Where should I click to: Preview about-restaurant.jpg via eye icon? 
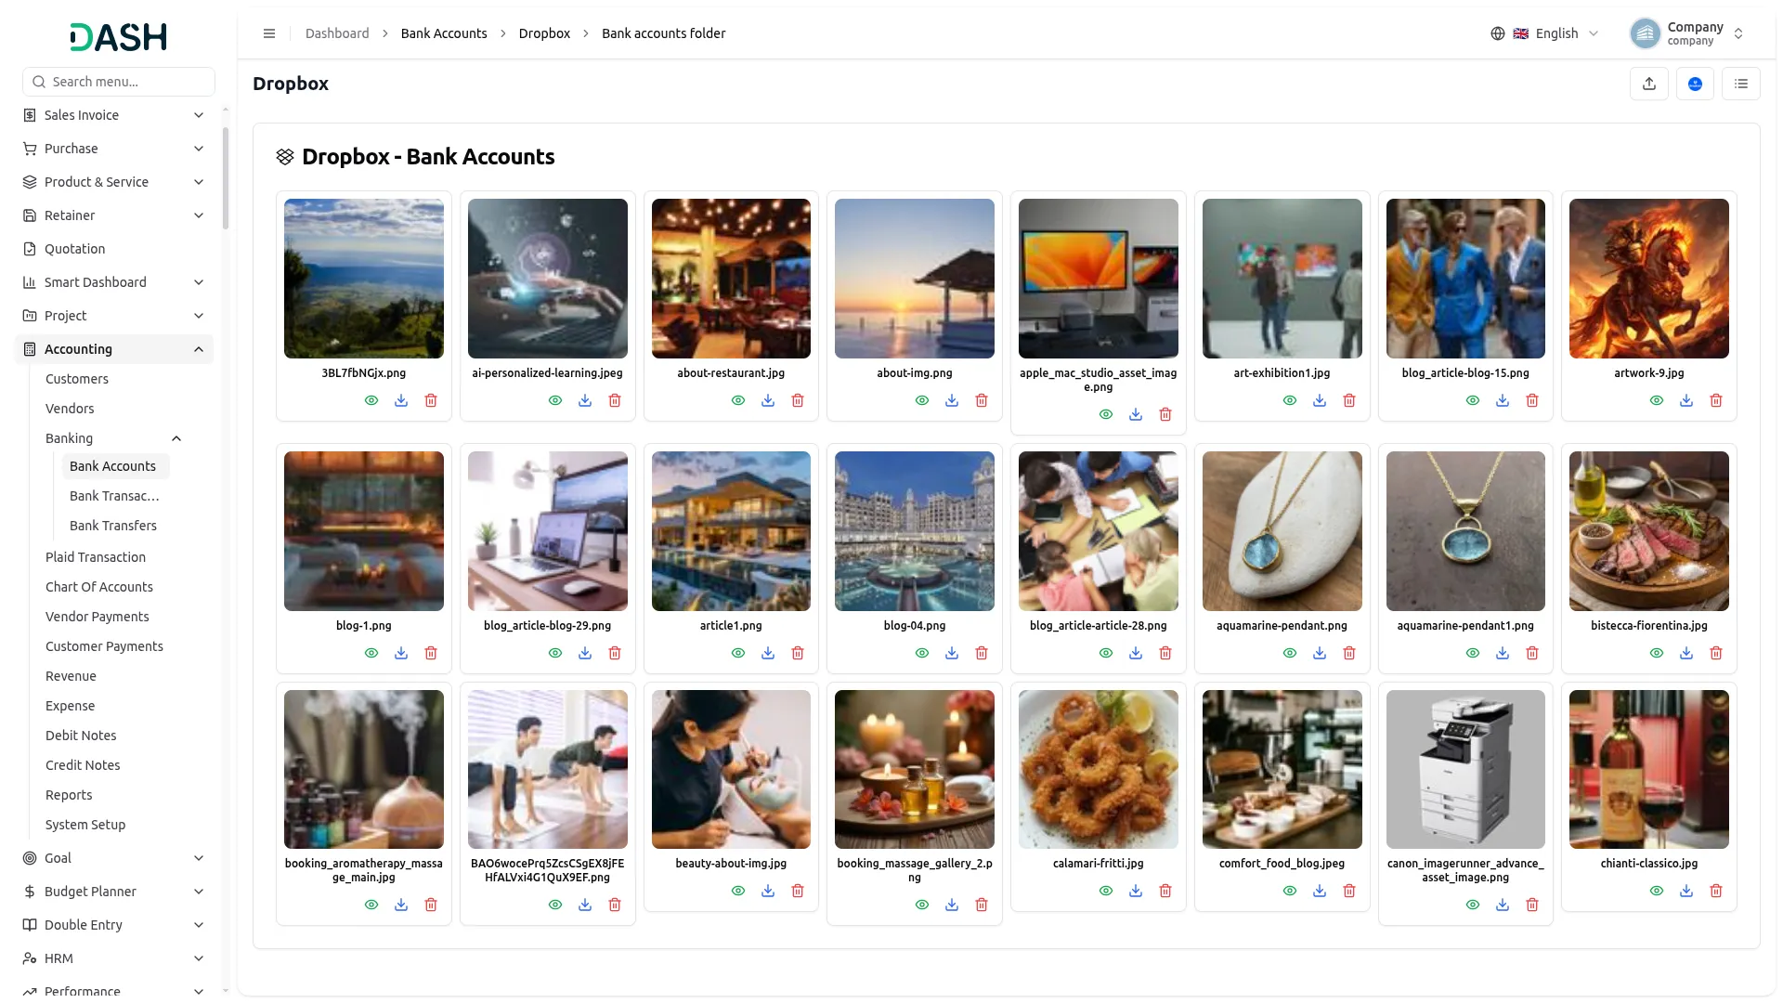point(738,400)
